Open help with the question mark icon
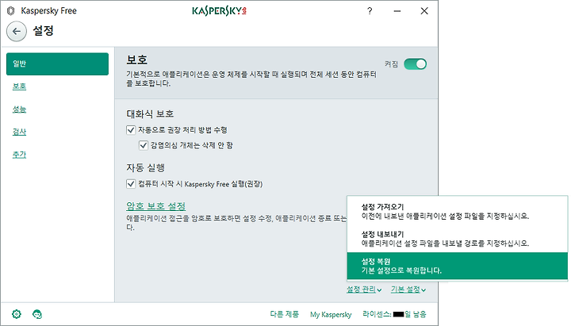This screenshot has width=571, height=326. tap(370, 11)
